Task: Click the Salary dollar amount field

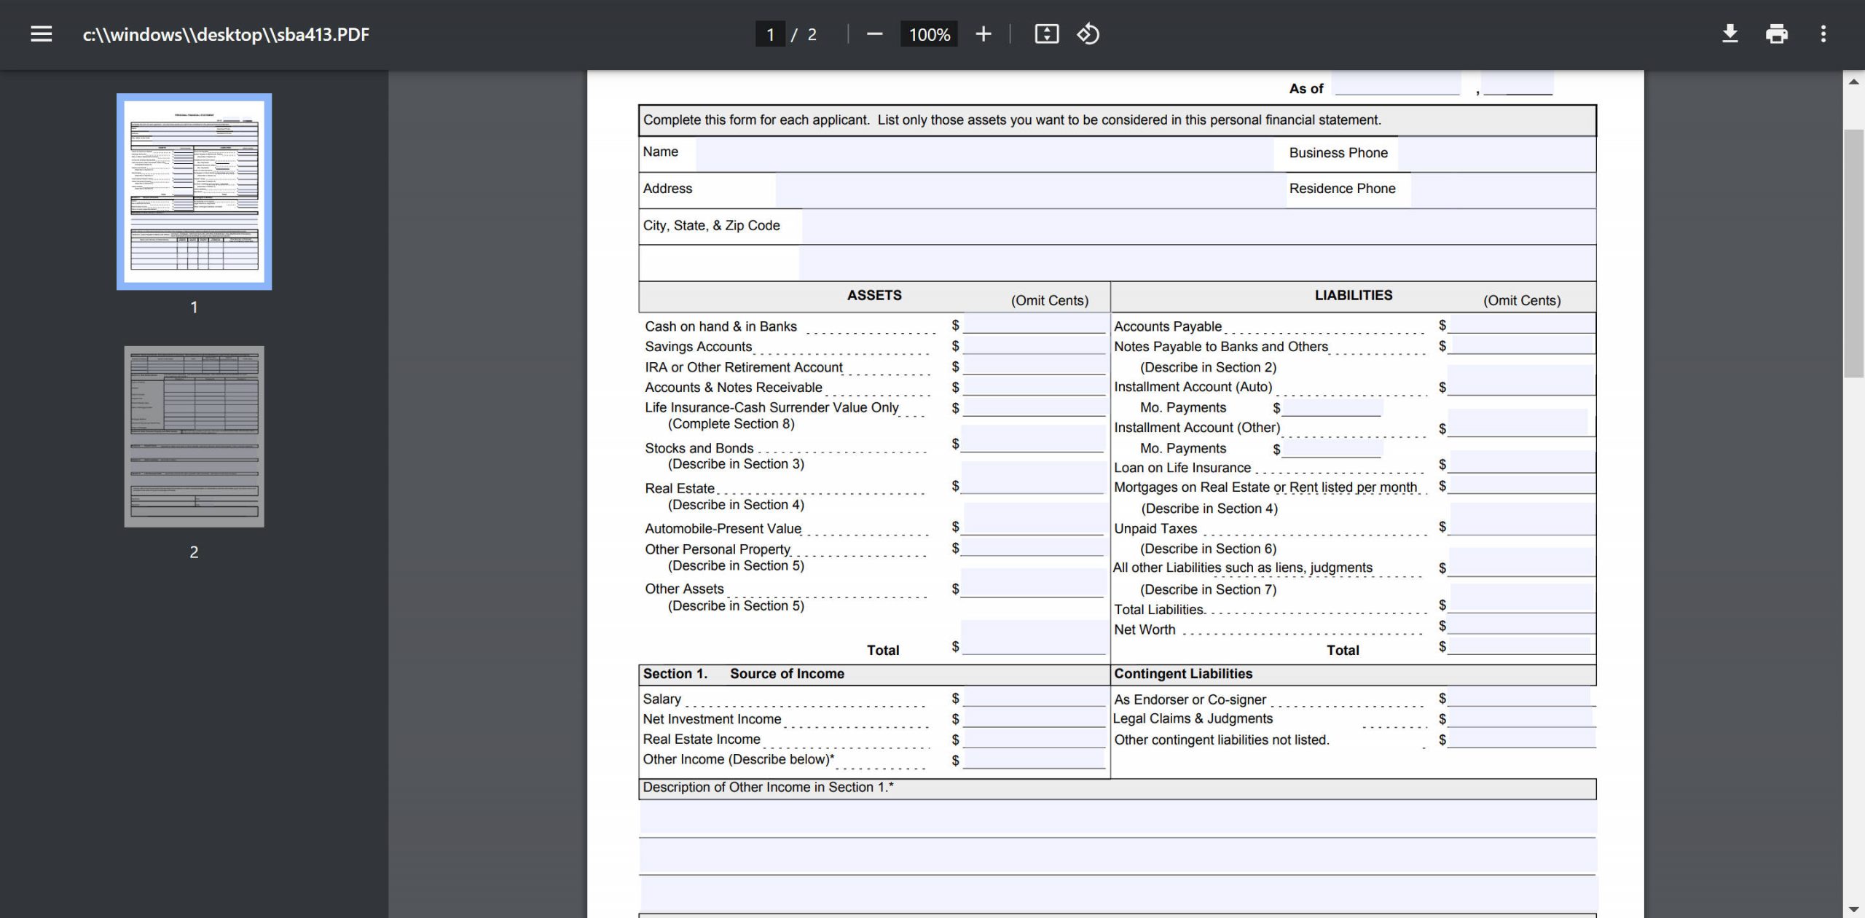Action: click(1033, 701)
